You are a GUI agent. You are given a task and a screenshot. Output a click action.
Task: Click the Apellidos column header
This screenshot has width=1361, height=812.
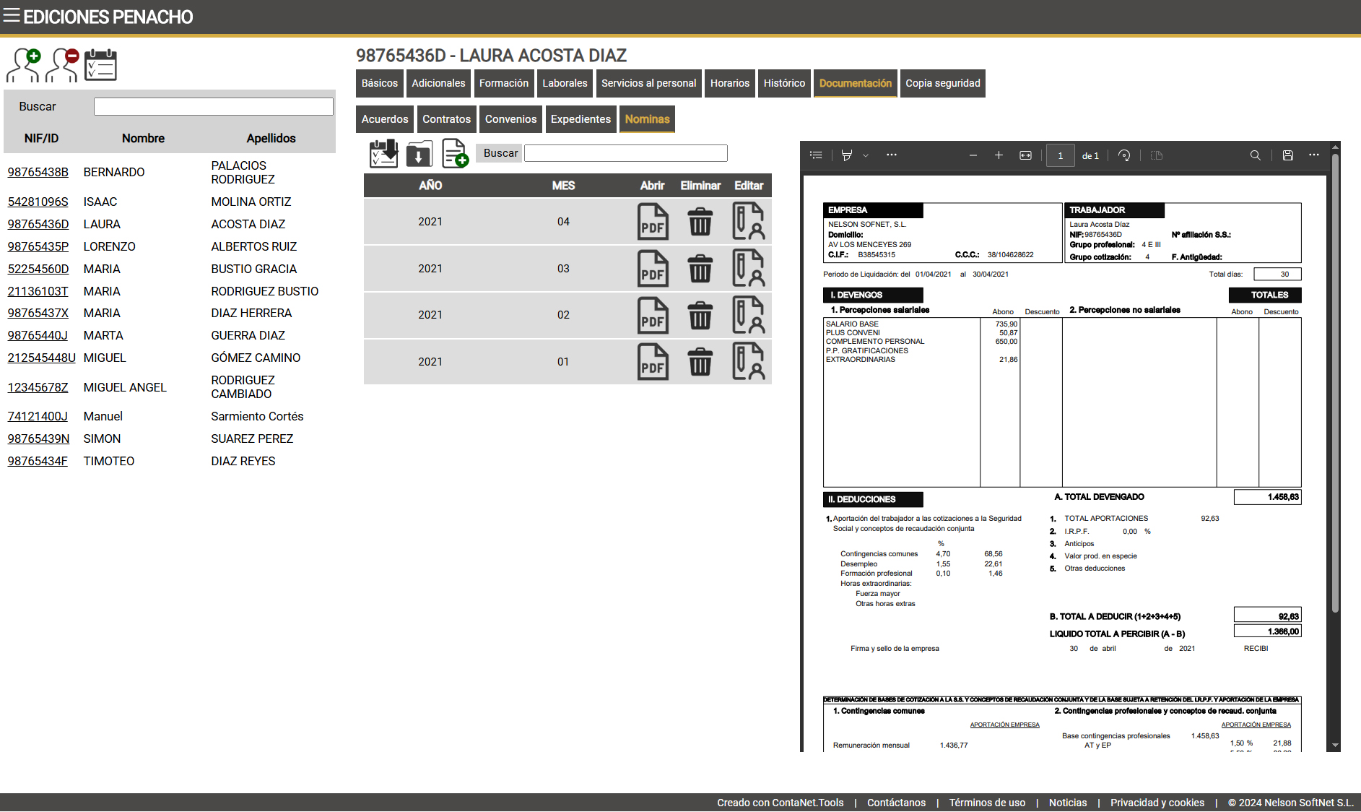(x=271, y=138)
